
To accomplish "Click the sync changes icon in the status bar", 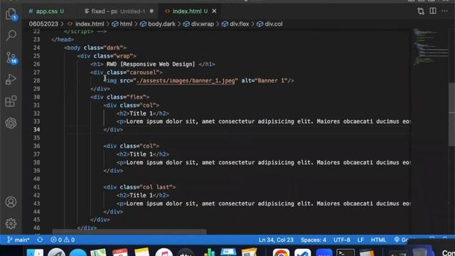I will click(x=40, y=240).
